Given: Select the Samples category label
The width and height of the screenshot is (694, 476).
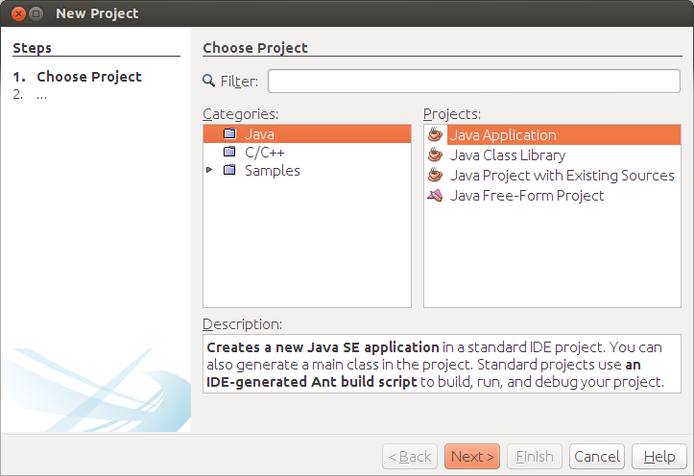Looking at the screenshot, I should [x=273, y=171].
